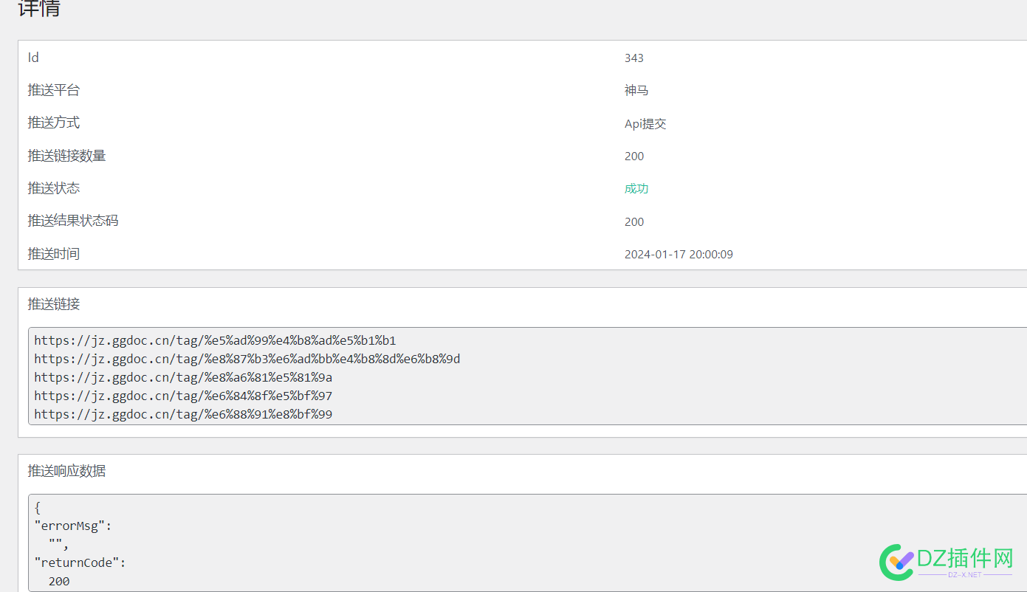Click the 推送结果状态码 label
Image resolution: width=1027 pixels, height=592 pixels.
(73, 221)
